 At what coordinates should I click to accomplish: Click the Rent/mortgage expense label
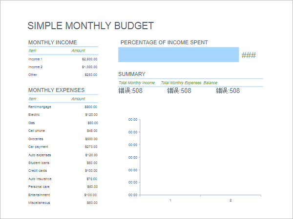(x=40, y=107)
